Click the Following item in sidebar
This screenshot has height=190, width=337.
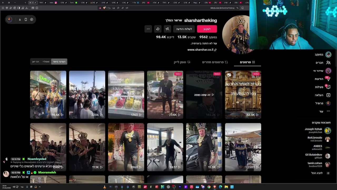pos(323,55)
